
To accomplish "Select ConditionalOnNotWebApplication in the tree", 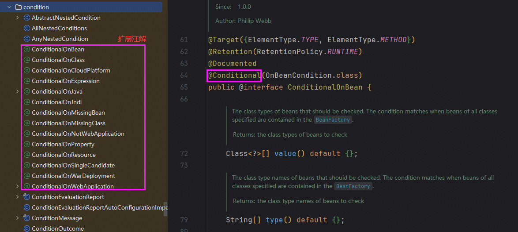I will coord(78,134).
